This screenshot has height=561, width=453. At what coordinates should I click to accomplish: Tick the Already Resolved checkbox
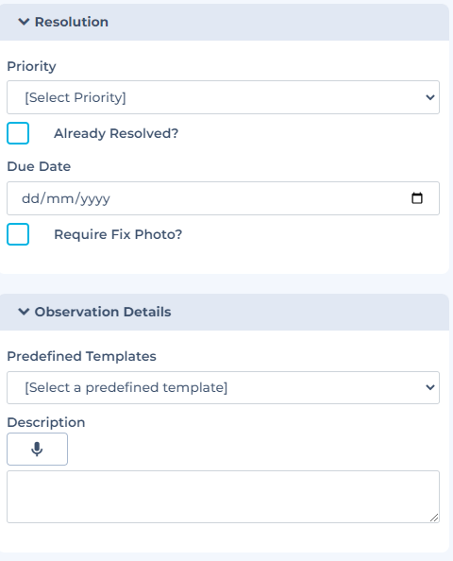[18, 133]
